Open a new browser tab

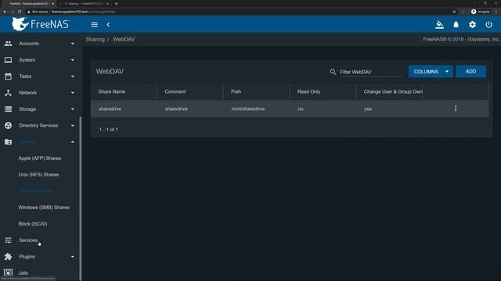[116, 3]
